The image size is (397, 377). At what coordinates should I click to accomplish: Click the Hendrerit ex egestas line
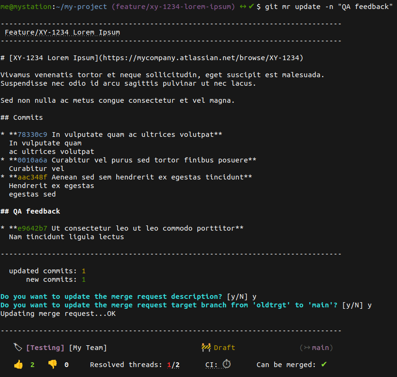(x=52, y=186)
